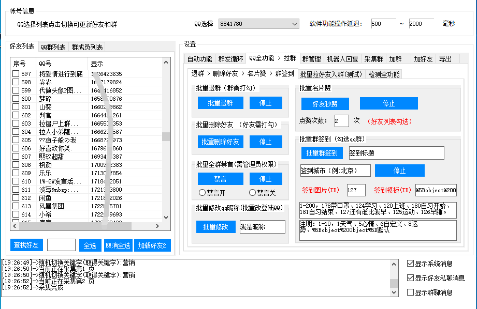Click the QQ号 column header
Image resolution: width=477 pixels, height=309 pixels.
click(62, 64)
